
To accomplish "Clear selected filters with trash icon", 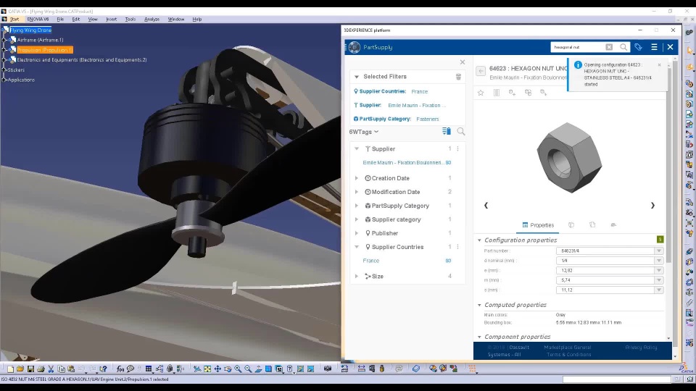I will 458,77.
